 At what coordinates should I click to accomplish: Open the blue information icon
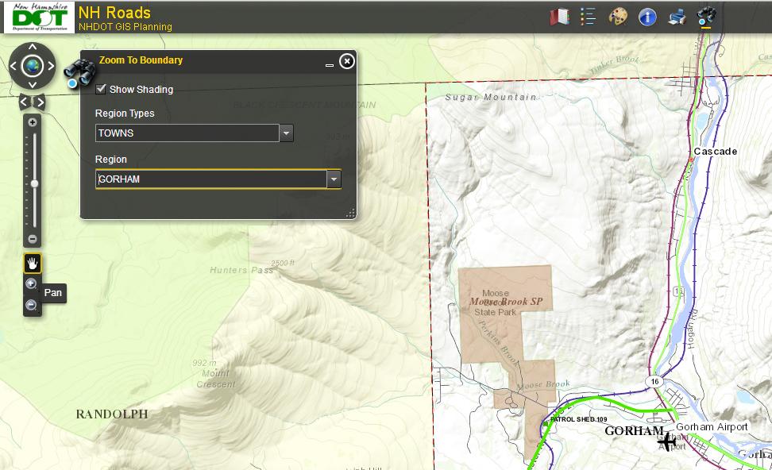coord(647,17)
